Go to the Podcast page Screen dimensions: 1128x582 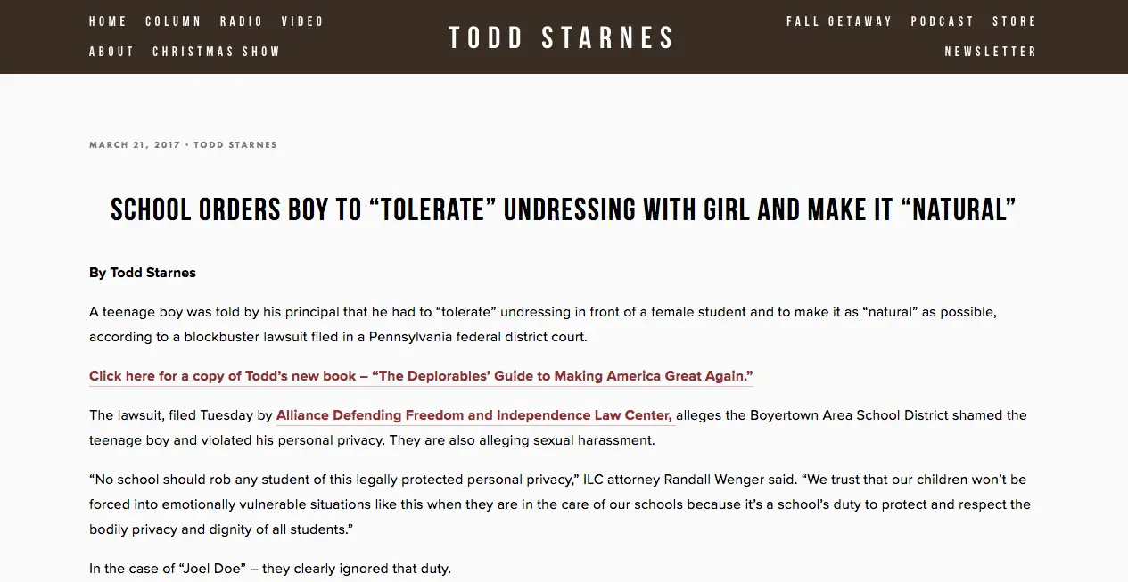click(x=943, y=21)
